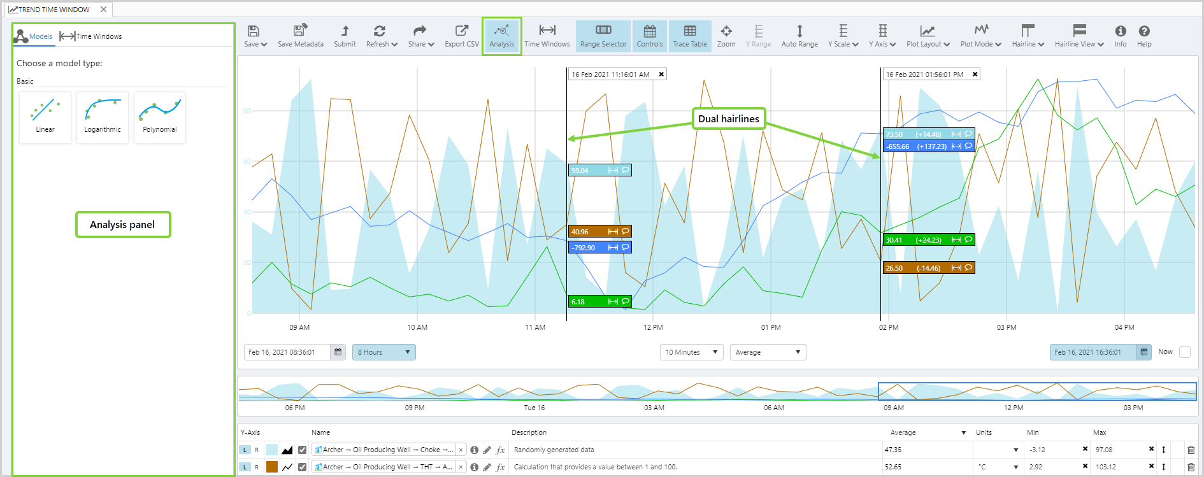The image size is (1204, 477).
Task: Toggle the Trace Table view
Action: [x=689, y=36]
